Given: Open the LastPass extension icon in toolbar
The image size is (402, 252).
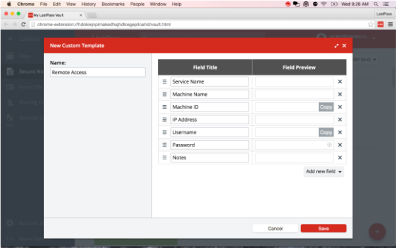Looking at the screenshot, I should pos(381,25).
